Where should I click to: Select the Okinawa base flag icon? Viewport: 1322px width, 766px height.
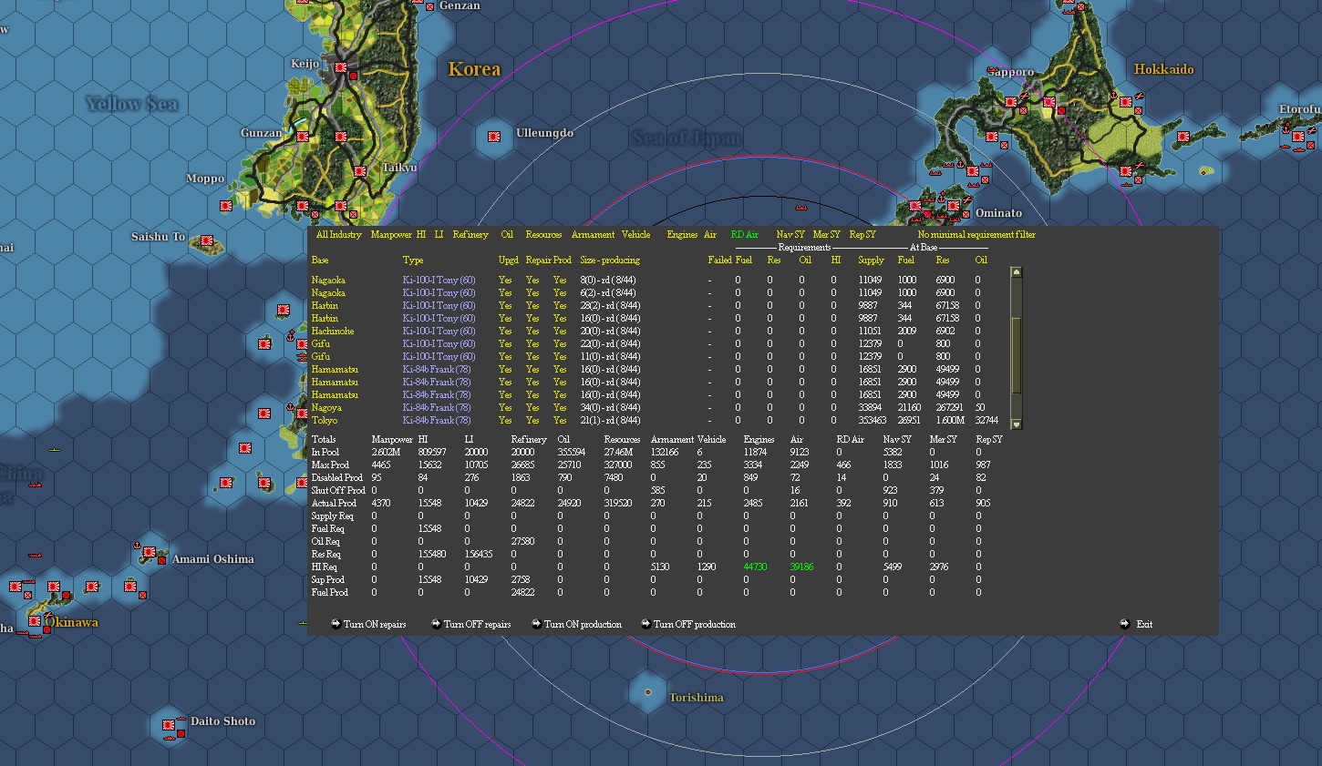pyautogui.click(x=35, y=621)
